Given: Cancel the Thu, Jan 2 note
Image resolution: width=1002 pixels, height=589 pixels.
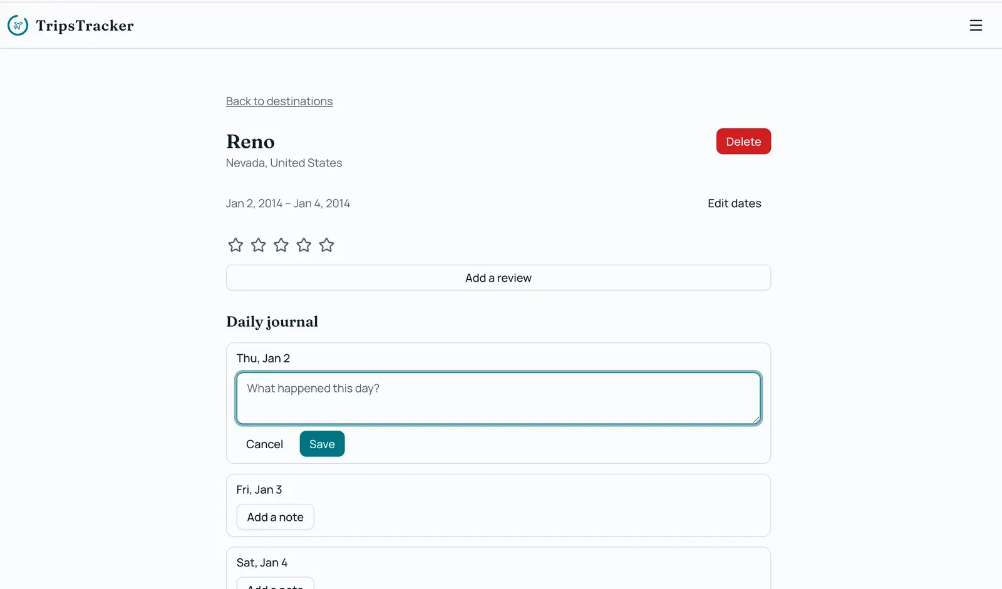Looking at the screenshot, I should (x=264, y=444).
